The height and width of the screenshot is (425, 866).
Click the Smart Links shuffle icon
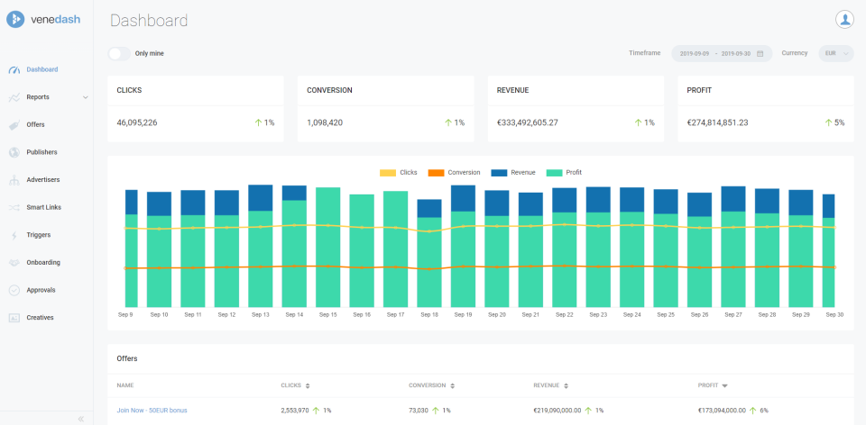(14, 208)
